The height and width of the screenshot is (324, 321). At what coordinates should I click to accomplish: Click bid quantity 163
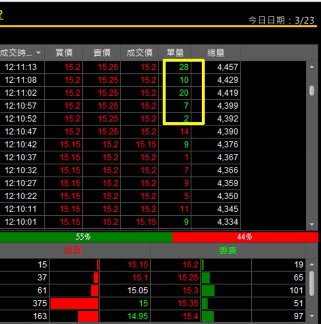point(40,316)
